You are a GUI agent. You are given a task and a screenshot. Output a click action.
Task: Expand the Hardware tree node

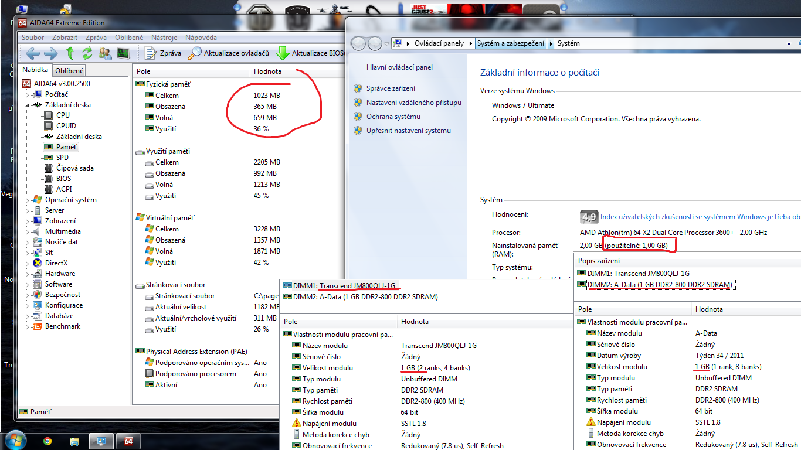pos(27,274)
